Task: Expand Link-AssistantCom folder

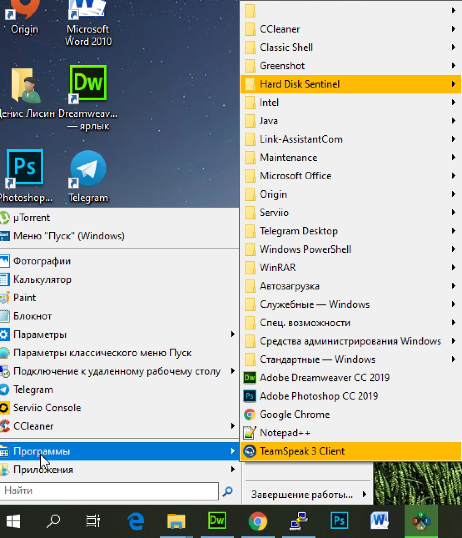Action: 351,139
